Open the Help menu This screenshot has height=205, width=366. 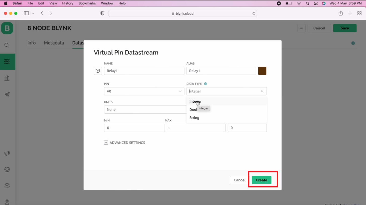(122, 3)
